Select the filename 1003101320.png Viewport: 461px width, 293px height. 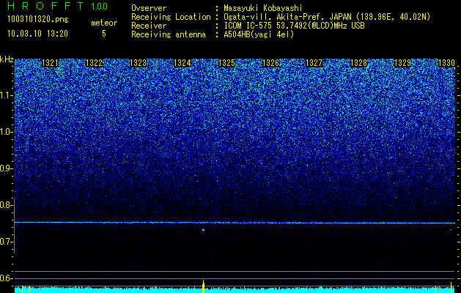click(x=38, y=20)
